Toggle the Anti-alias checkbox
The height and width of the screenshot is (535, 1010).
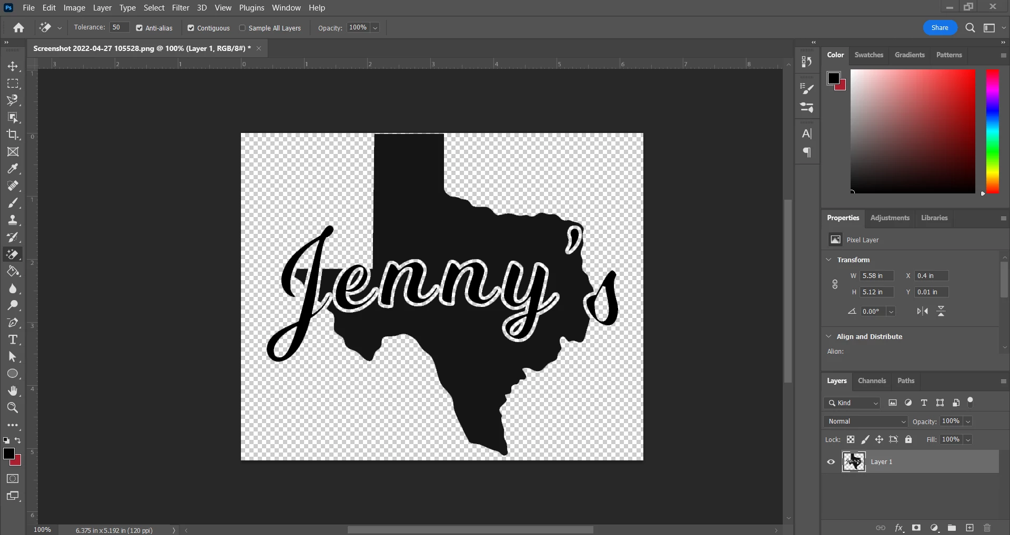coord(139,28)
